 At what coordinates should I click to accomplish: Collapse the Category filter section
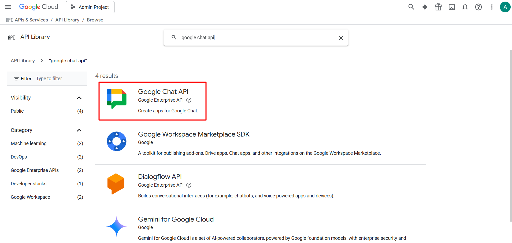(79, 130)
